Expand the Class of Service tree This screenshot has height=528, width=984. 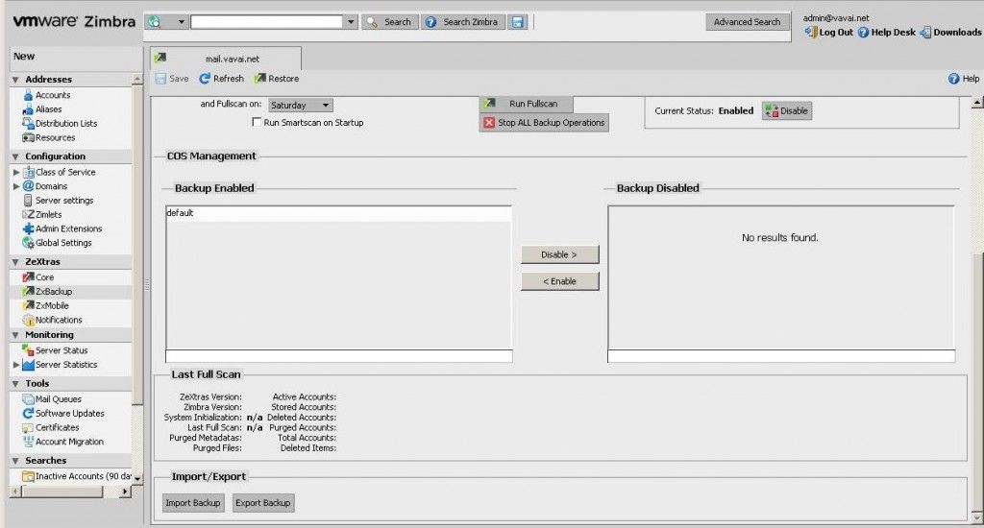(x=16, y=172)
